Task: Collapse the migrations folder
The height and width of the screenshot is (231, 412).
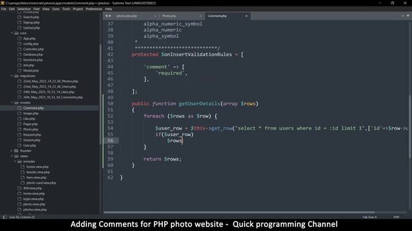Action: 12,76
